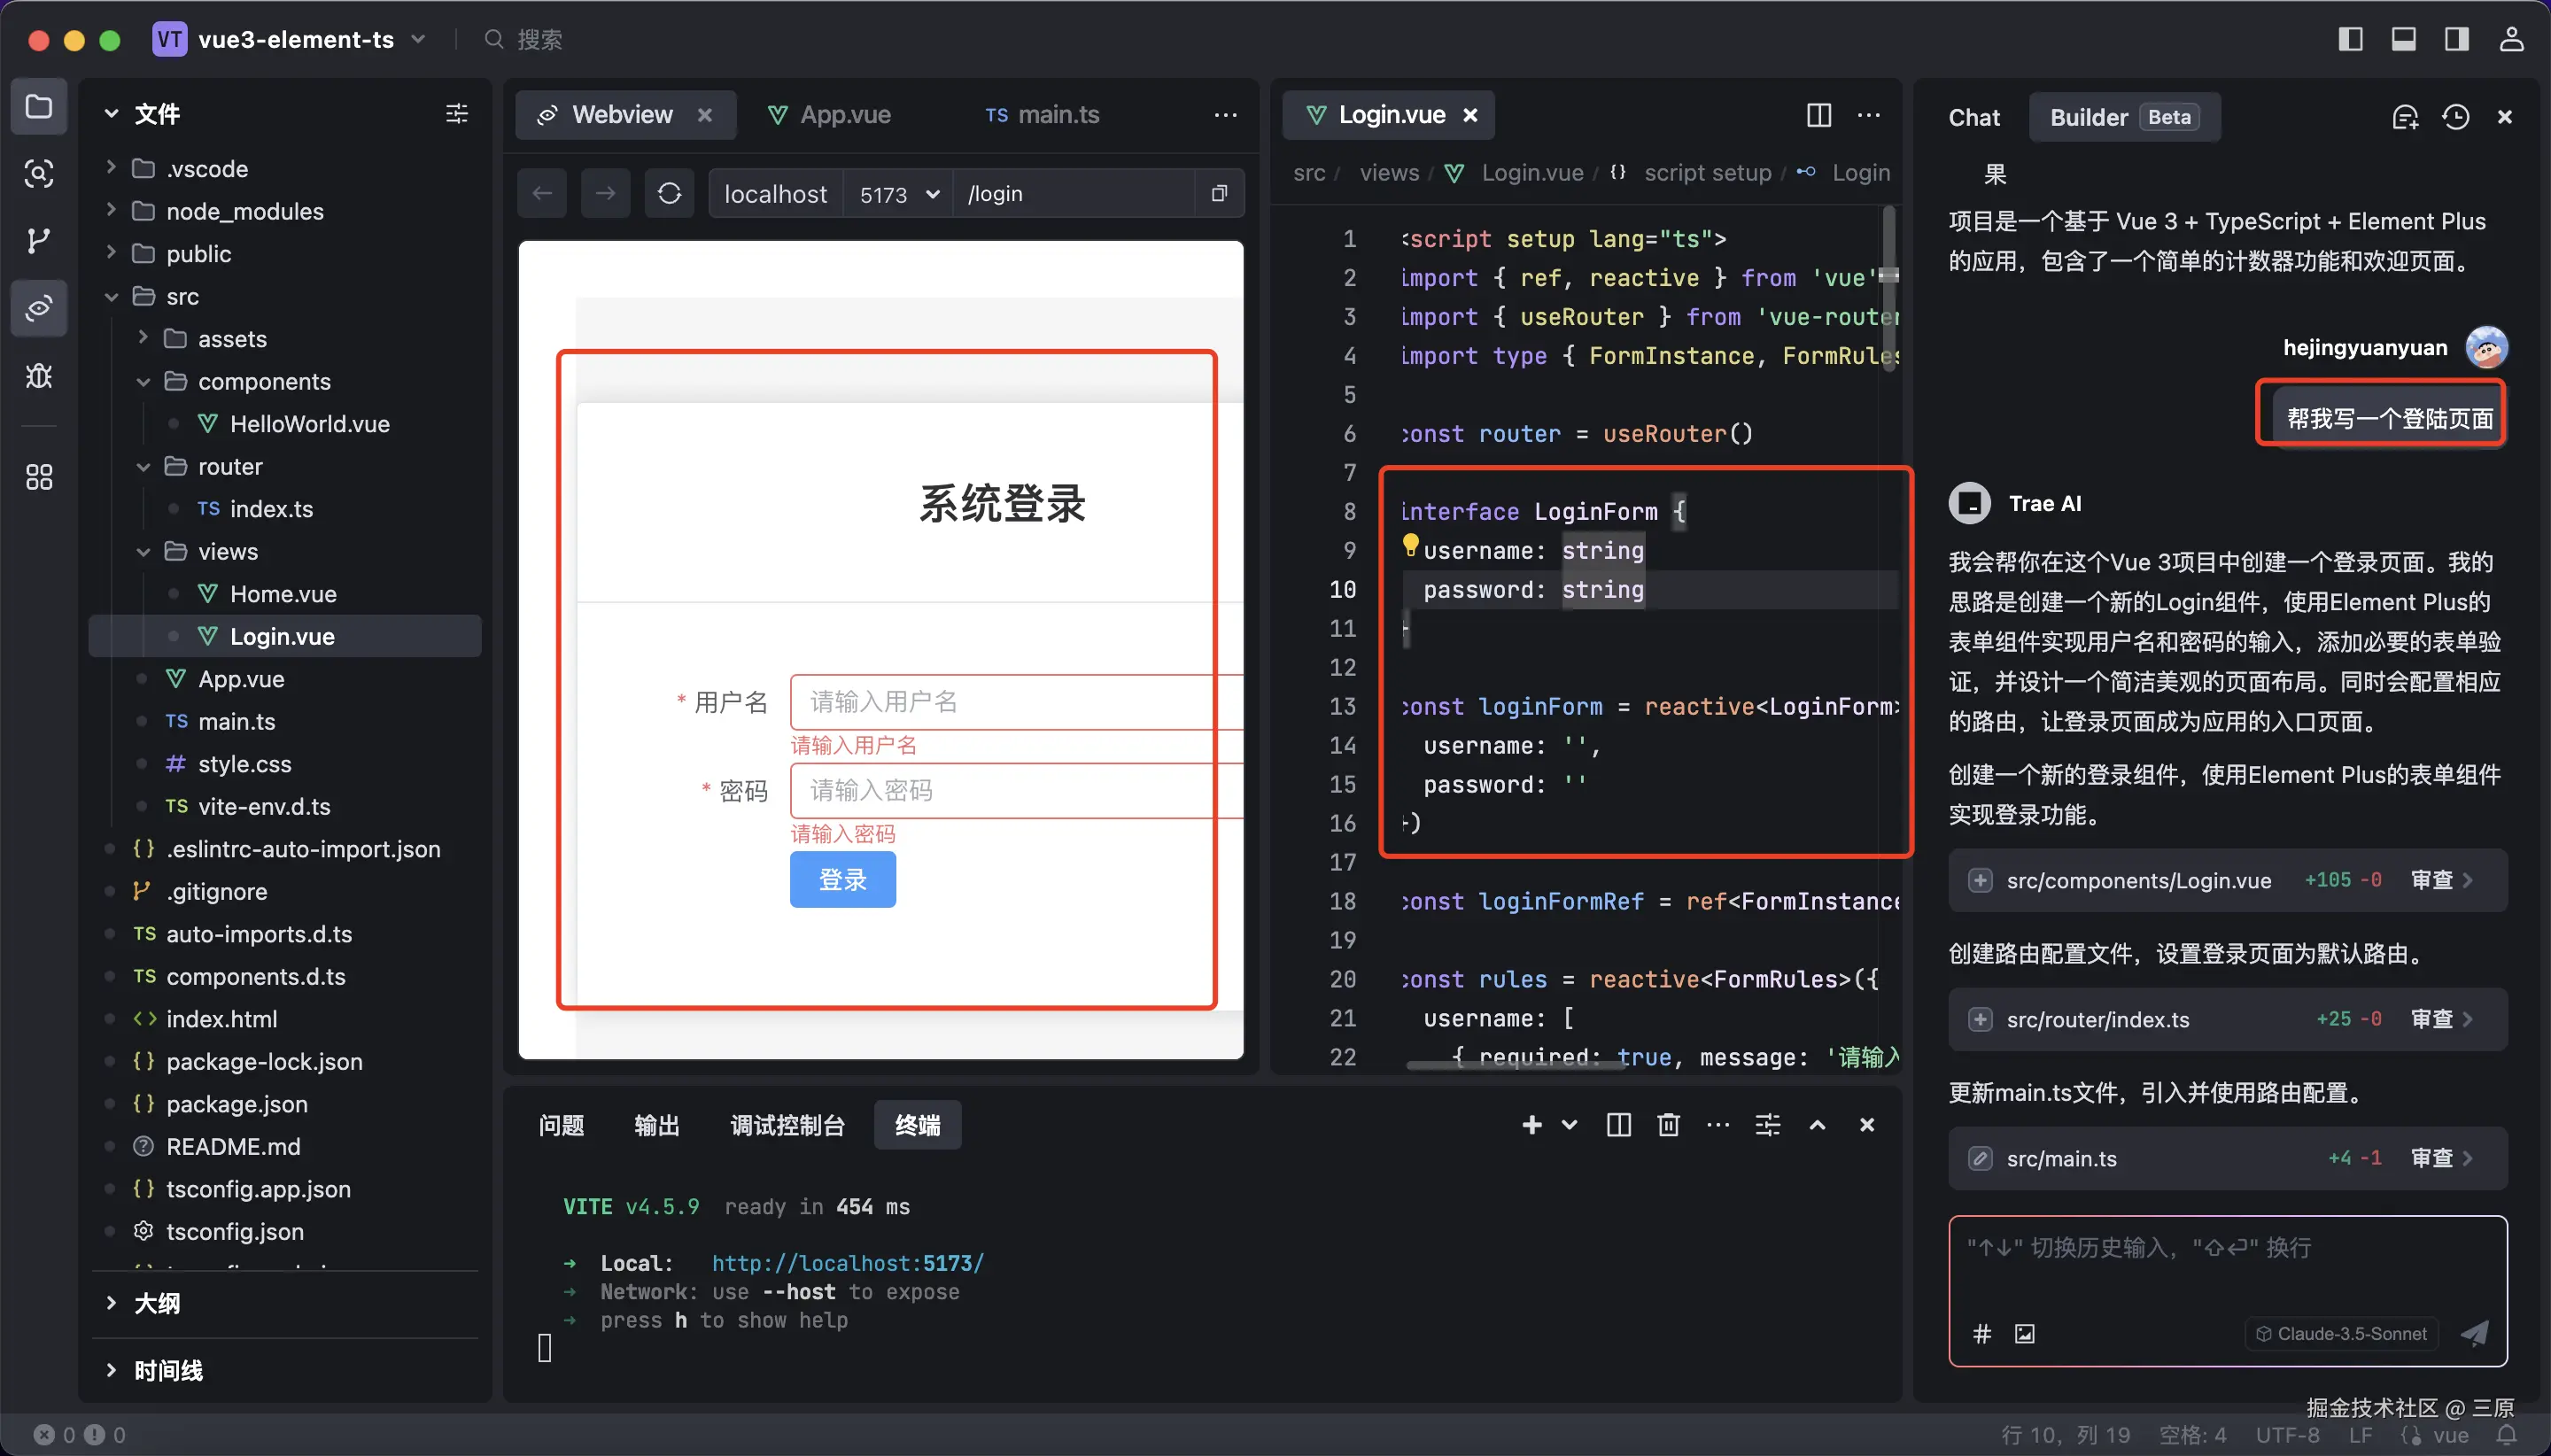Open the port 5173 dropdown
This screenshot has width=2551, height=1456.
pos(898,194)
